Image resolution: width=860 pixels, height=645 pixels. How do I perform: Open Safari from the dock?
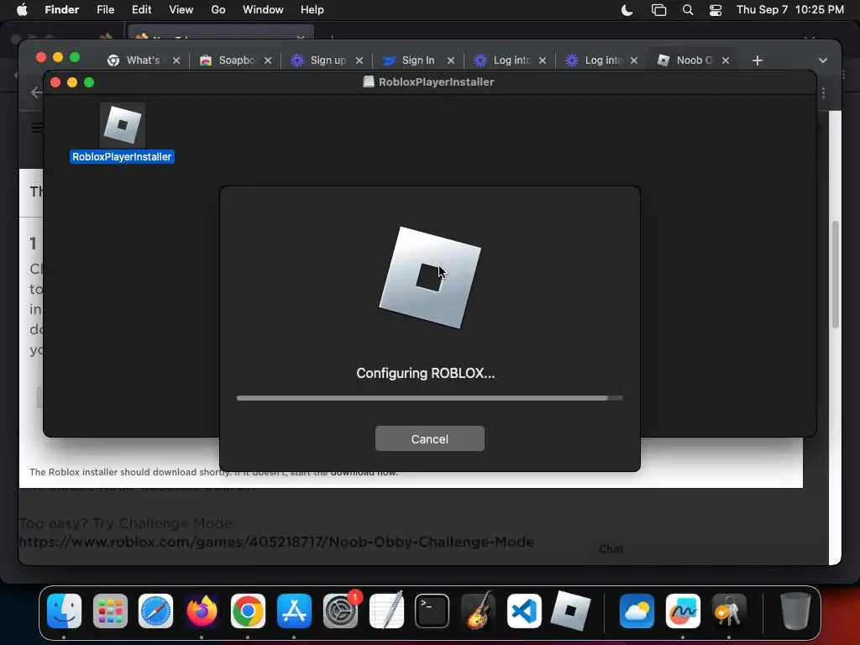click(155, 611)
